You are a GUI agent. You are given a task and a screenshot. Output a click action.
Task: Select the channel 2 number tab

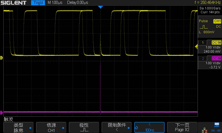[203, 58]
